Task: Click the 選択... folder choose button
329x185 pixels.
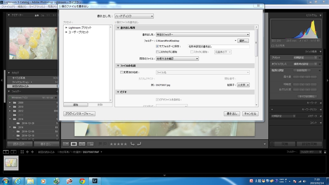Action: 243,41
